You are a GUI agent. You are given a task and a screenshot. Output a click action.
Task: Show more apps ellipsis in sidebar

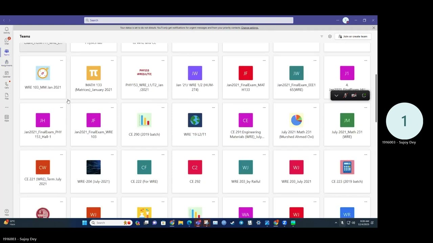(6, 107)
